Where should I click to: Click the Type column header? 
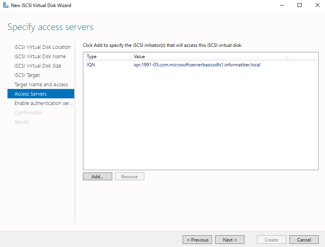[x=107, y=57]
